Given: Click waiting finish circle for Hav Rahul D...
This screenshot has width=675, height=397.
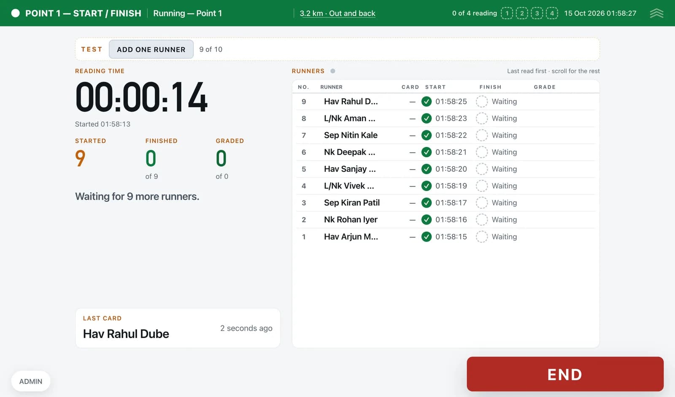Looking at the screenshot, I should click(x=482, y=101).
